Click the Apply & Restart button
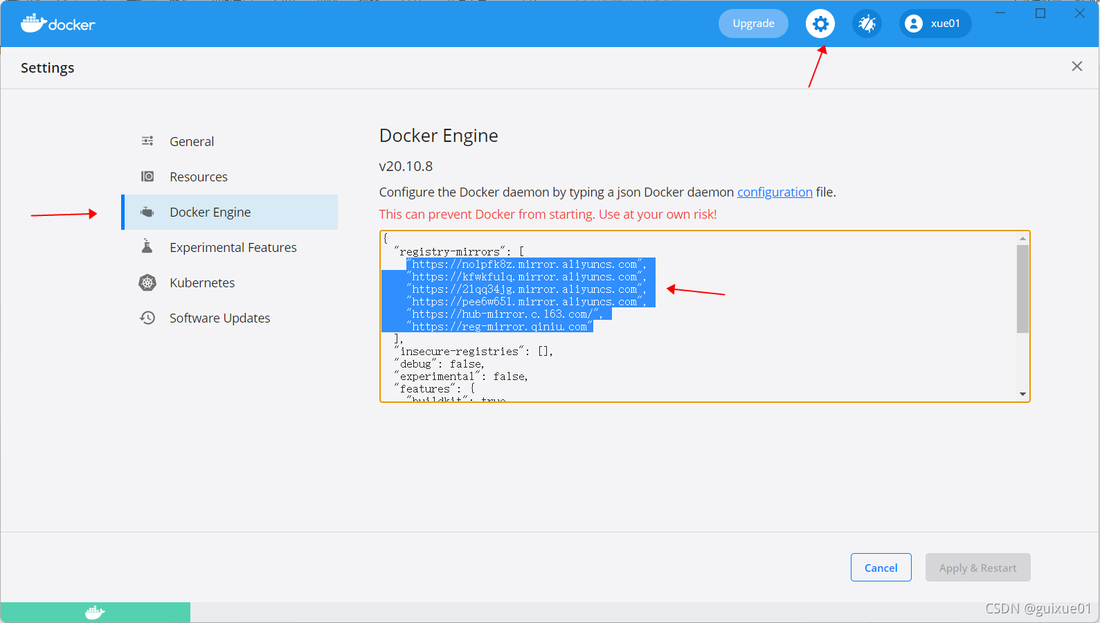The image size is (1100, 623). click(x=978, y=568)
